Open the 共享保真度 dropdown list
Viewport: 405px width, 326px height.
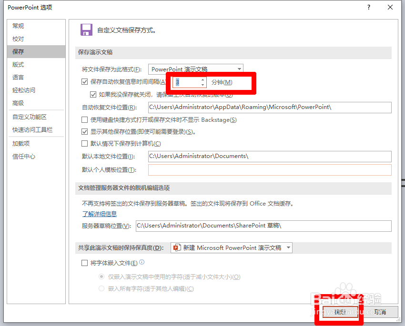click(287, 247)
